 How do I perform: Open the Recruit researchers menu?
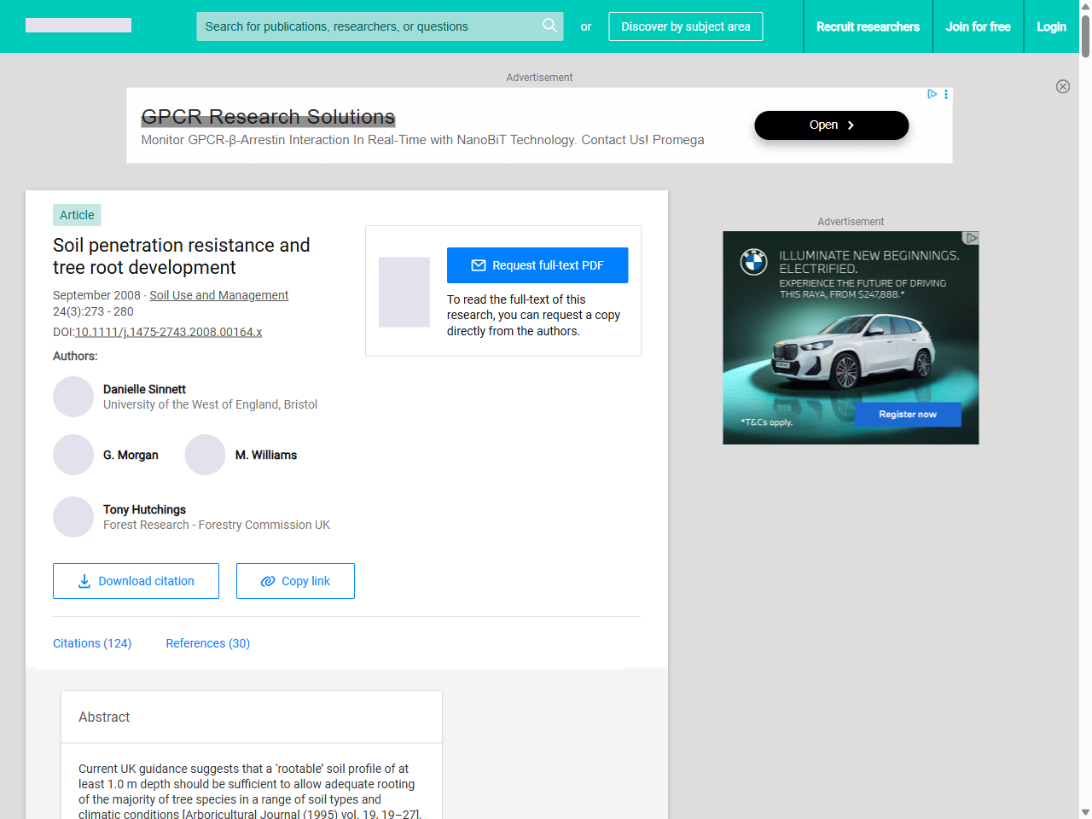pyautogui.click(x=868, y=26)
